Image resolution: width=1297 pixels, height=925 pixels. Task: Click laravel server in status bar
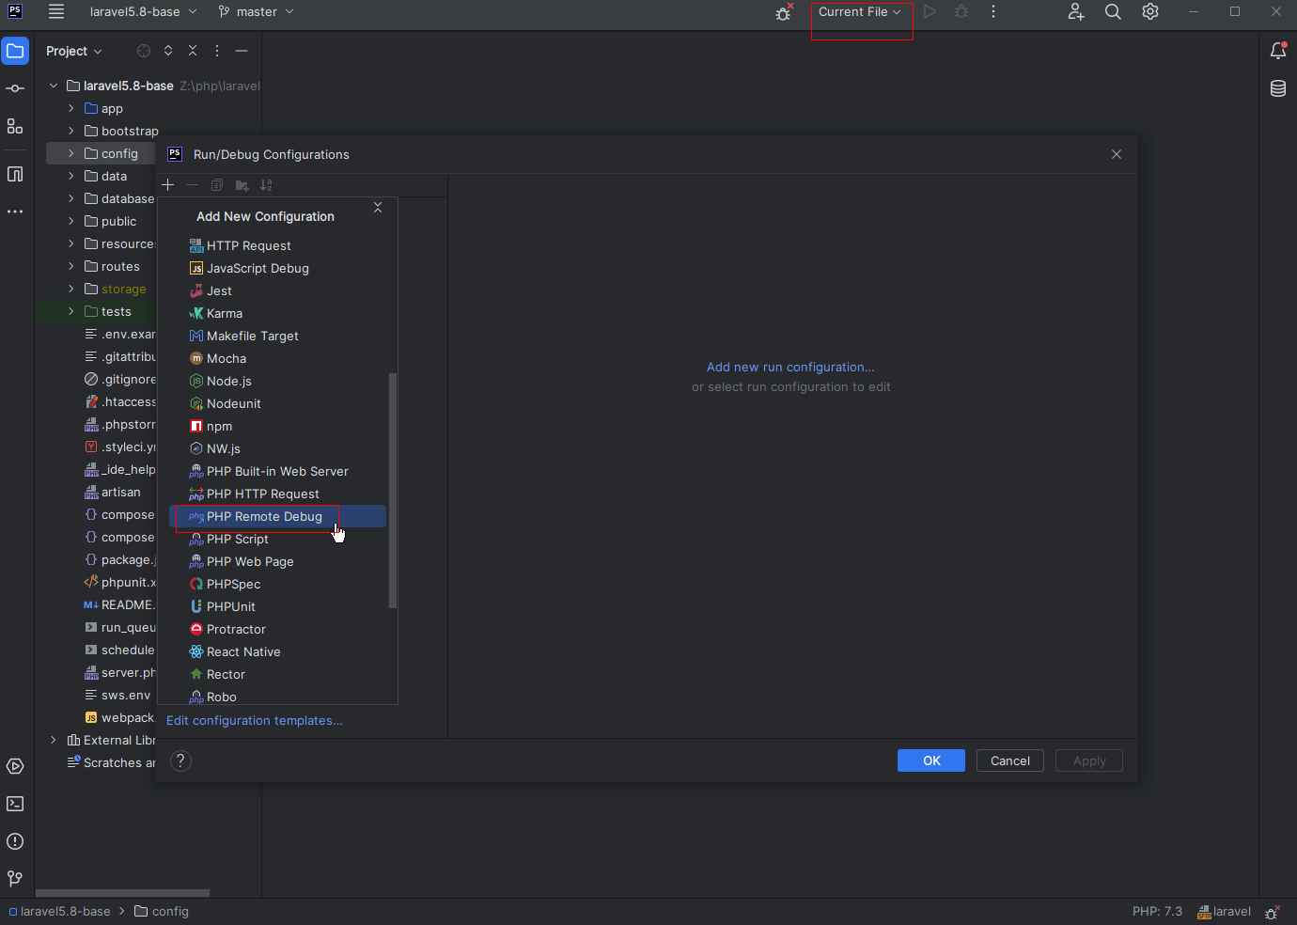1224,911
